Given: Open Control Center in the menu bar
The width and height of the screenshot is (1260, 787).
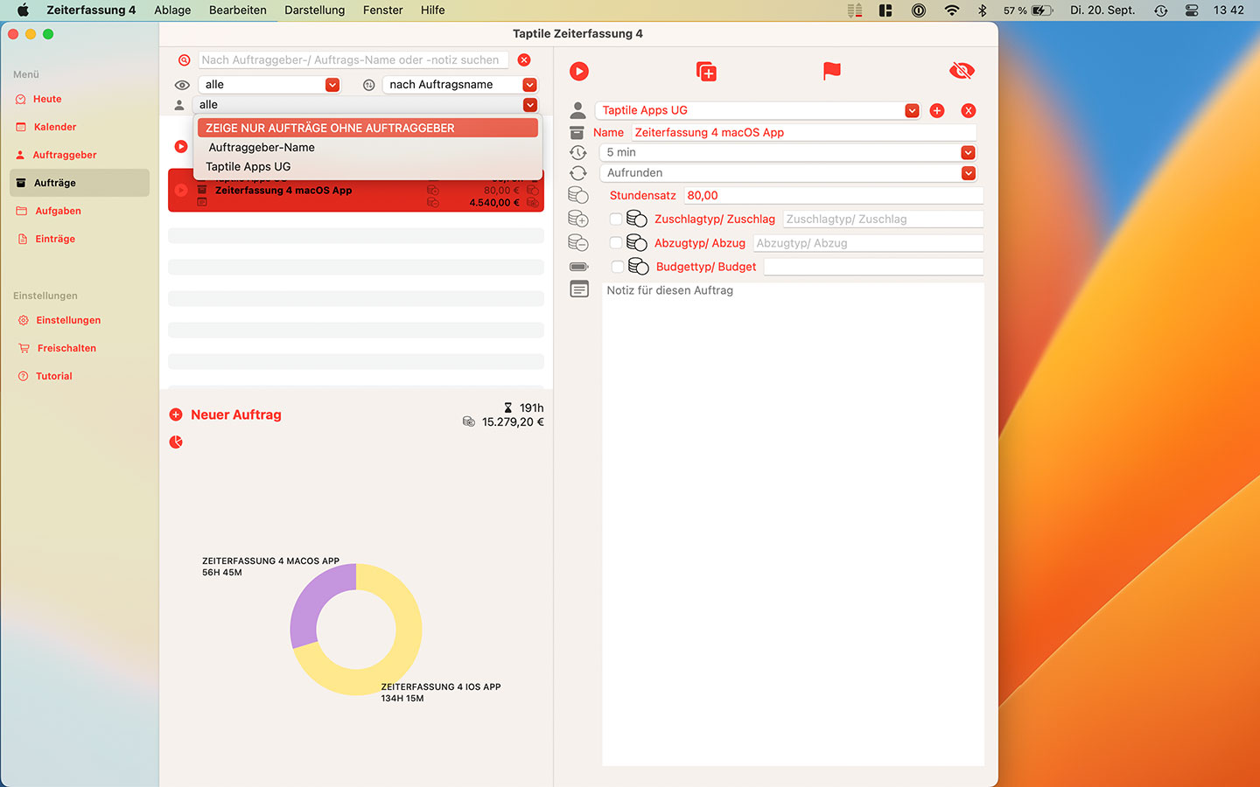Looking at the screenshot, I should click(1192, 10).
